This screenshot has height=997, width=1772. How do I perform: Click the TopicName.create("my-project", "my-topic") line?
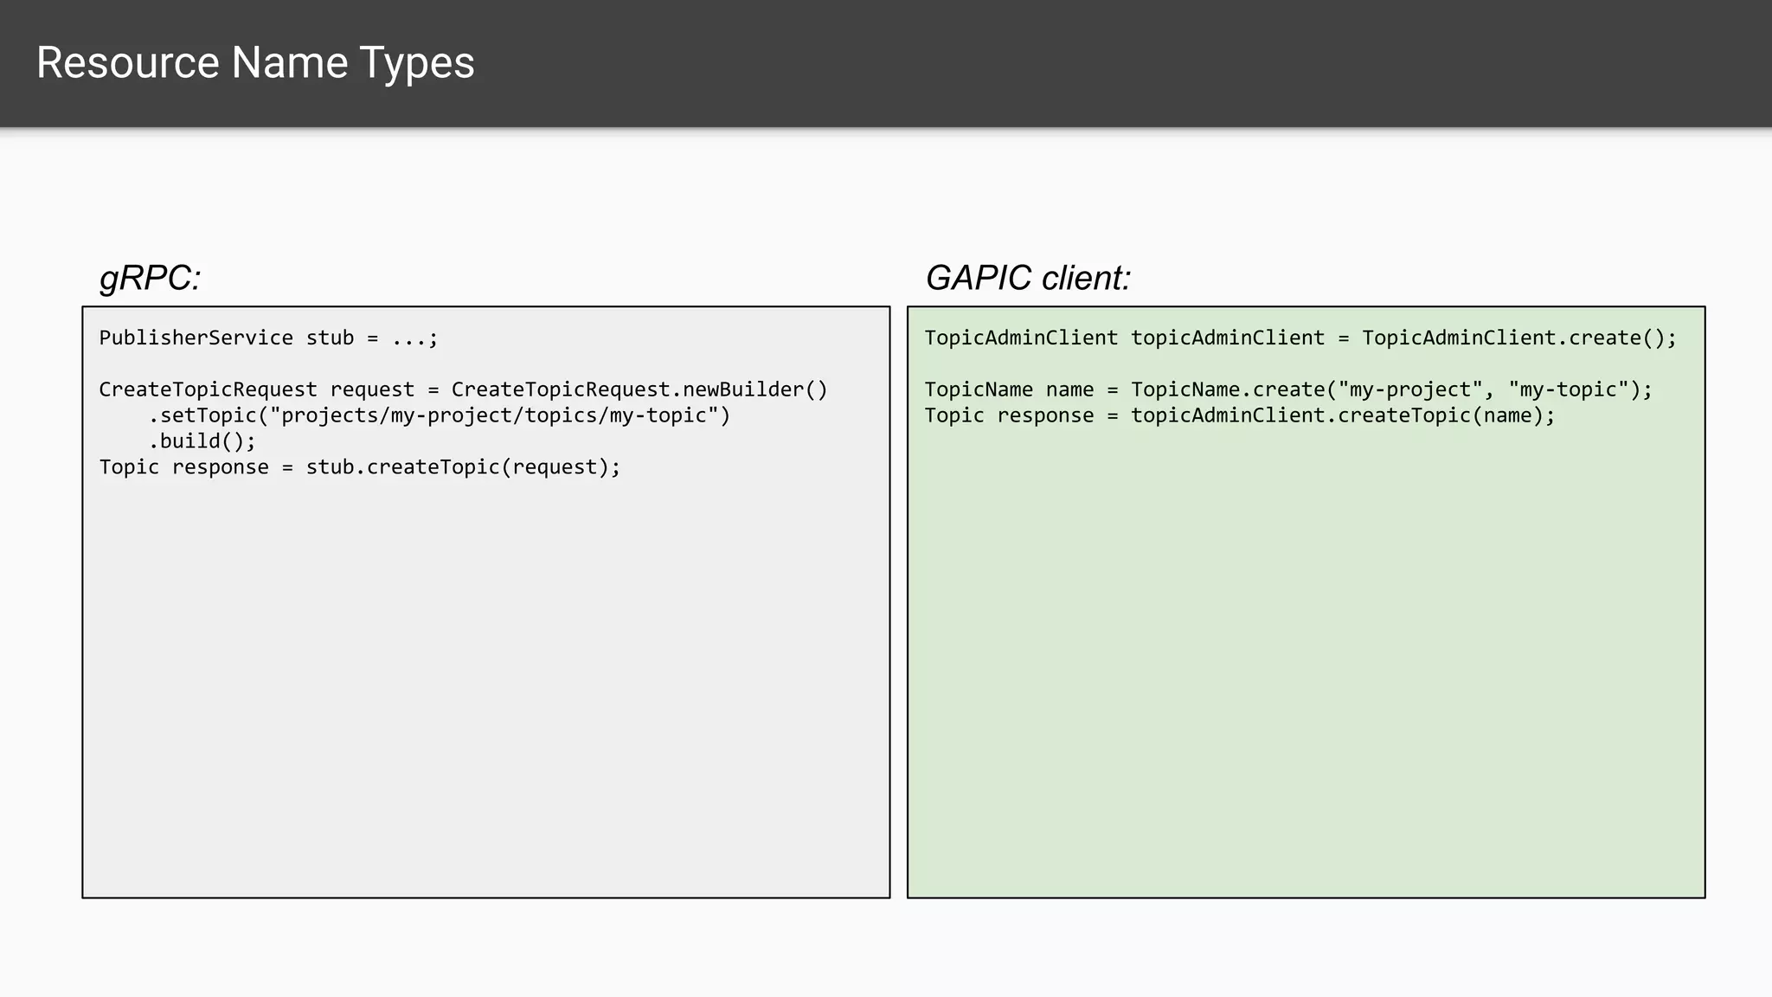1288,389
